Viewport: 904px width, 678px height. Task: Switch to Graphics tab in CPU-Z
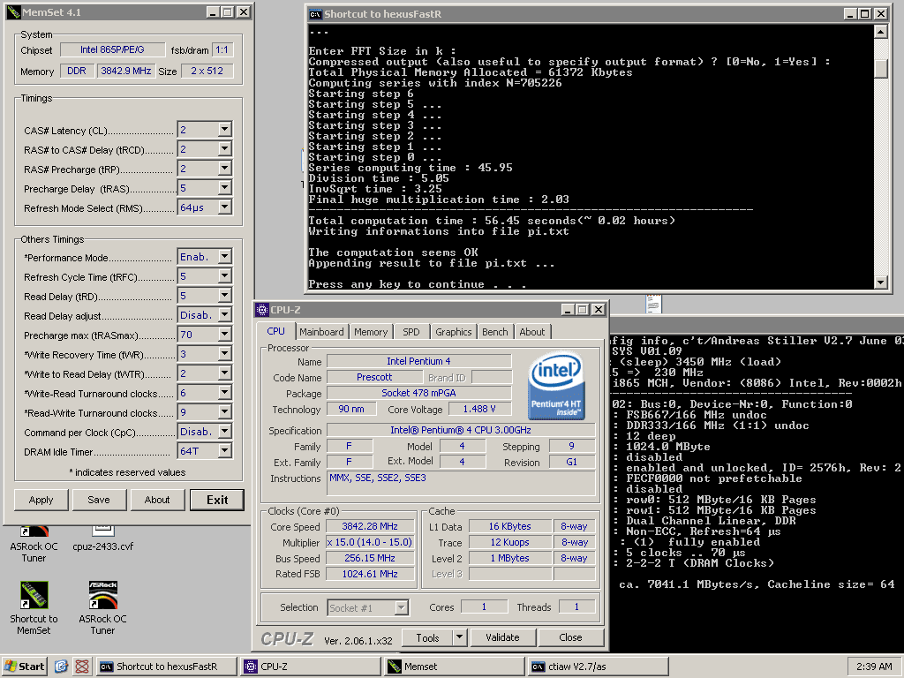coord(453,332)
